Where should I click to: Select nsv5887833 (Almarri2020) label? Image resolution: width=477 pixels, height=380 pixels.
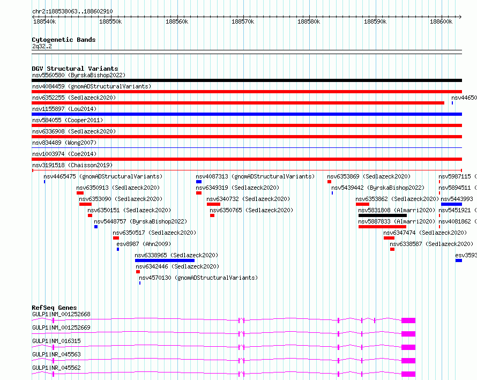(397, 221)
